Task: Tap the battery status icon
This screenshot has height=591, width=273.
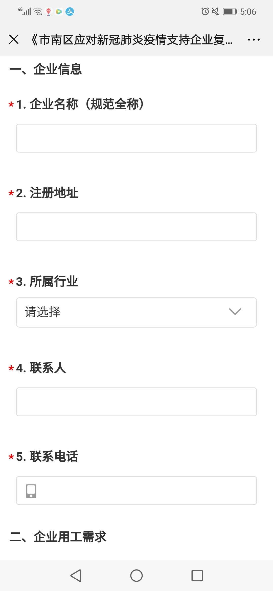Action: (230, 11)
